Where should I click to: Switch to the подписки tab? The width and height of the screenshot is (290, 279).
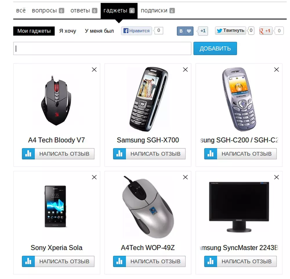point(157,10)
